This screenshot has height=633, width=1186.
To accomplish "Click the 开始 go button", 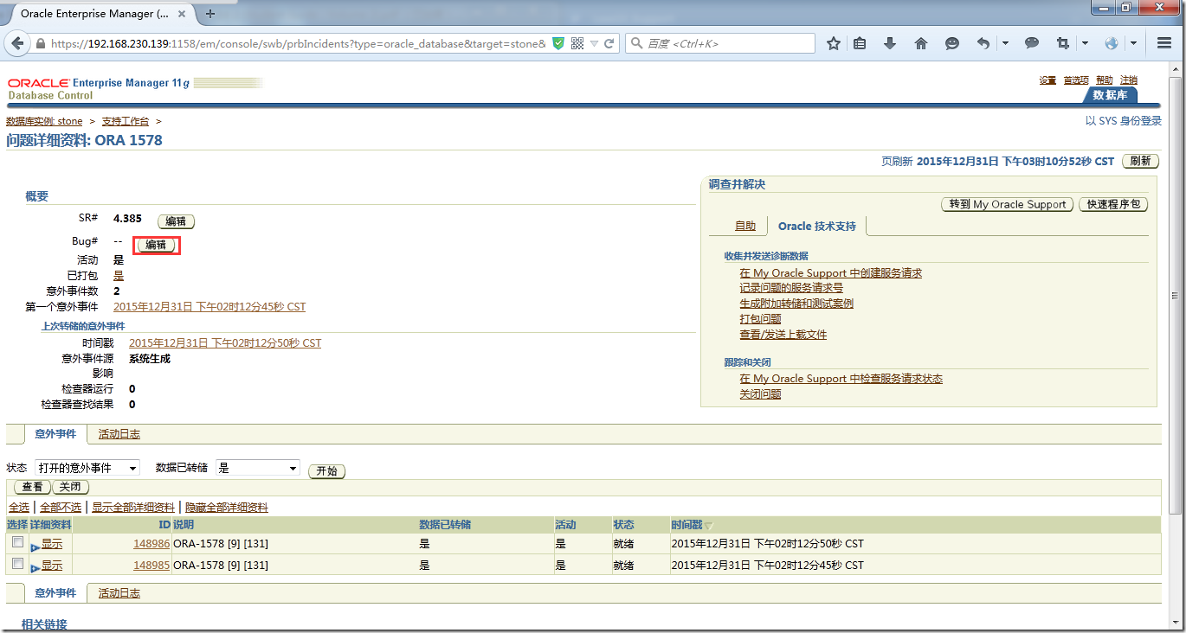I will (326, 471).
